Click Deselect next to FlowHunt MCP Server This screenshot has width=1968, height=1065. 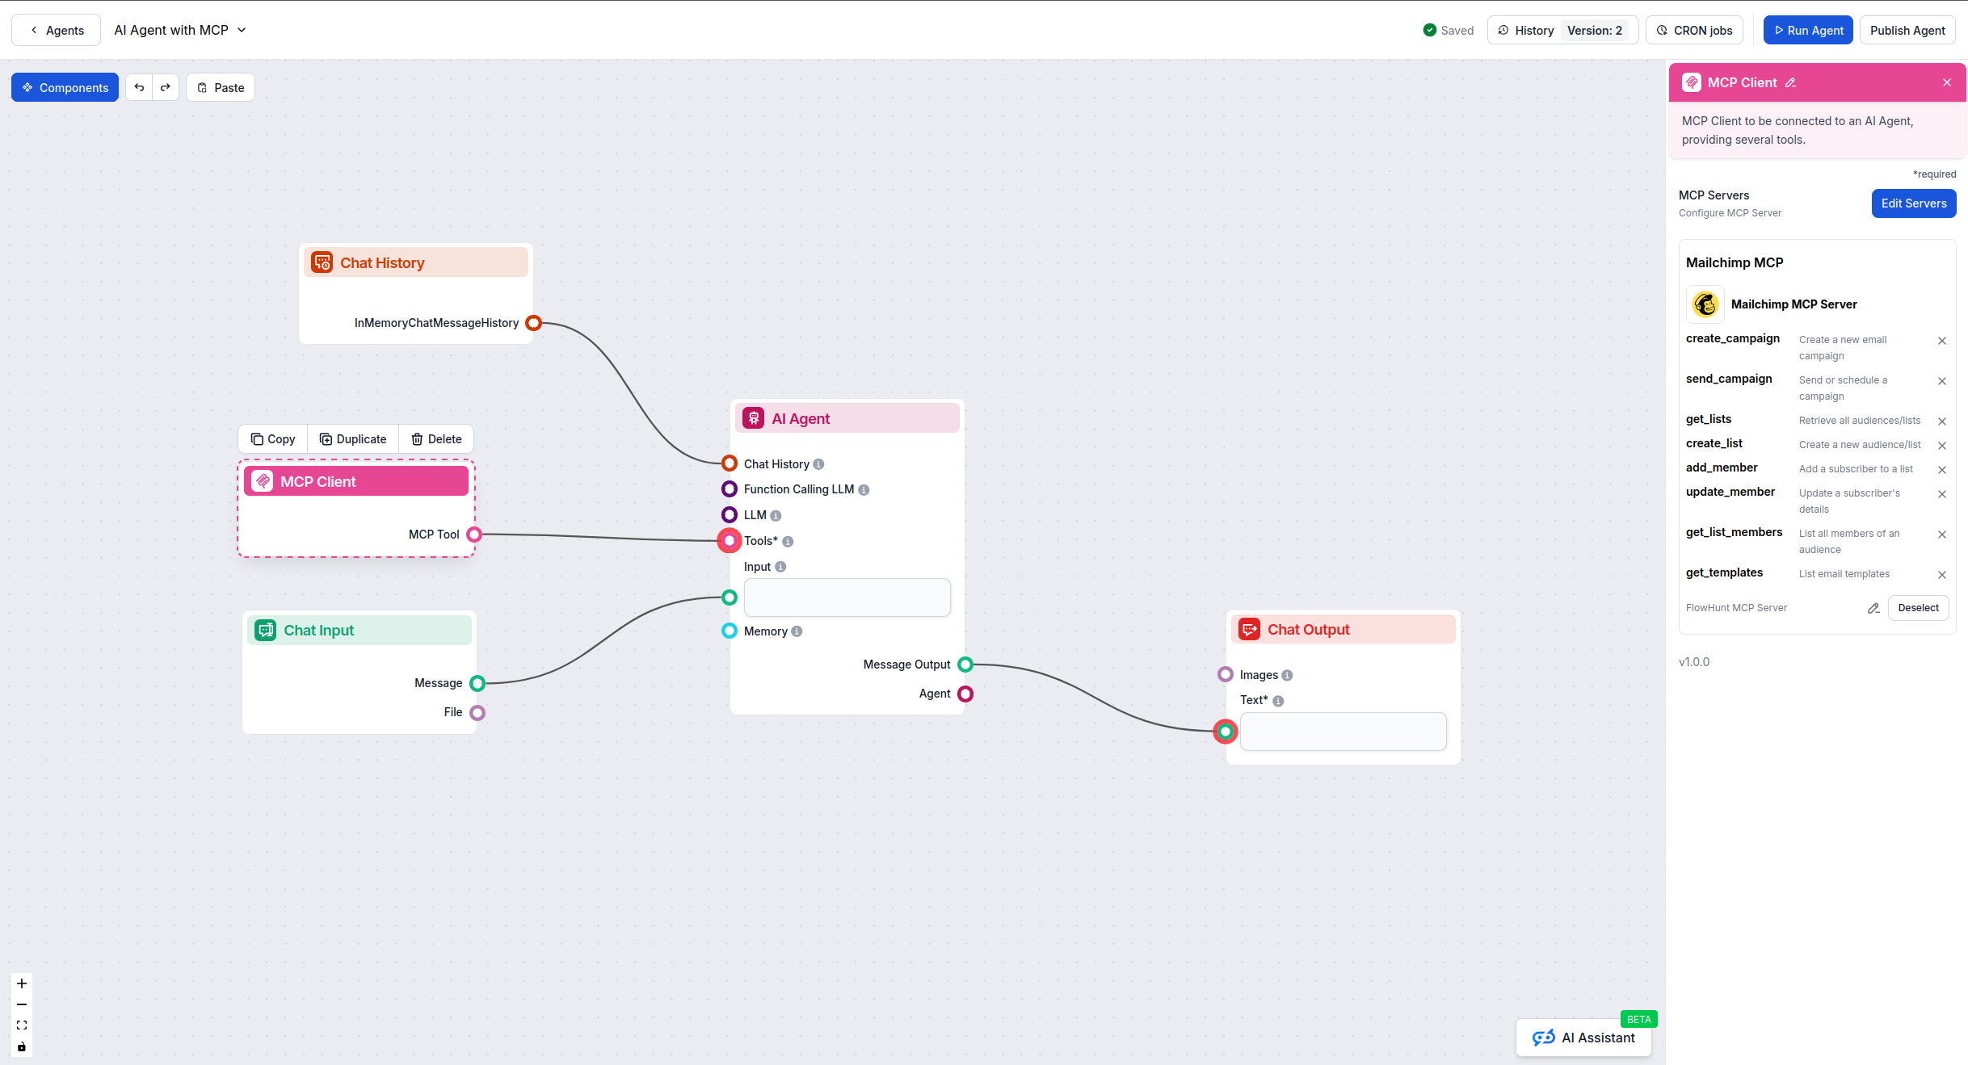point(1918,607)
